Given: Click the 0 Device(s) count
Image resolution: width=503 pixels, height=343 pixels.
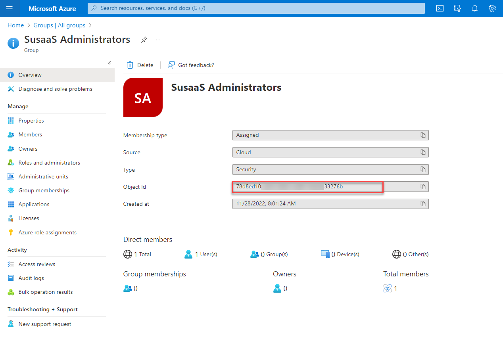Looking at the screenshot, I should coord(340,254).
